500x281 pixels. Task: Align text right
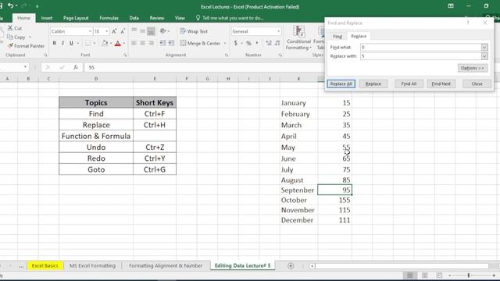click(151, 43)
